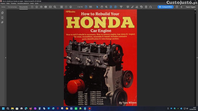Print the document using printer icon
This screenshot has width=198, height=111.
46,7
